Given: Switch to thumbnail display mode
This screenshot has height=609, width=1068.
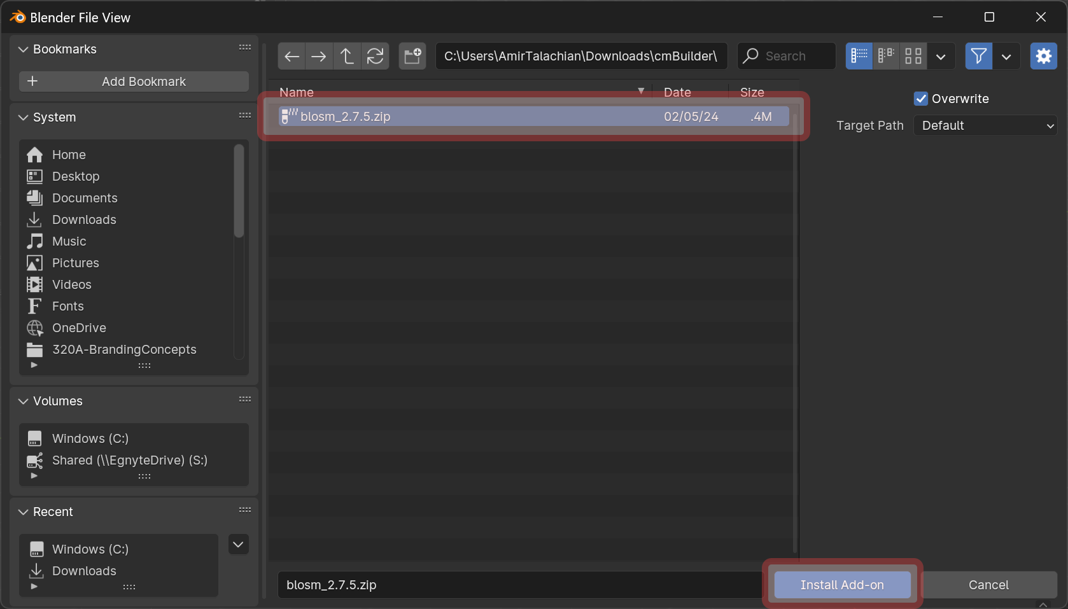Looking at the screenshot, I should (913, 56).
